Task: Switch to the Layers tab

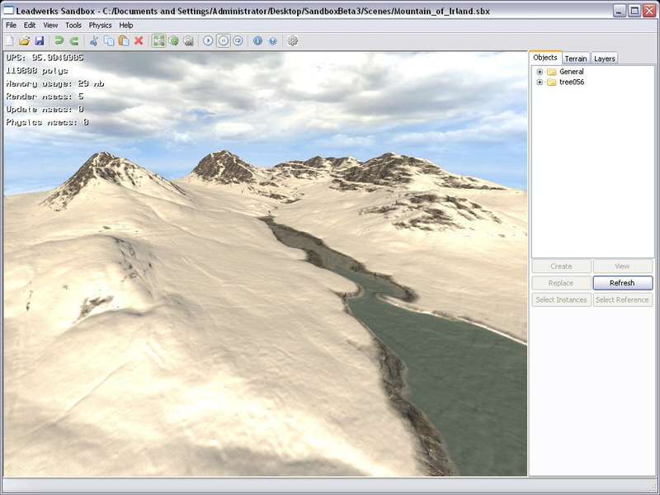Action: coord(604,59)
